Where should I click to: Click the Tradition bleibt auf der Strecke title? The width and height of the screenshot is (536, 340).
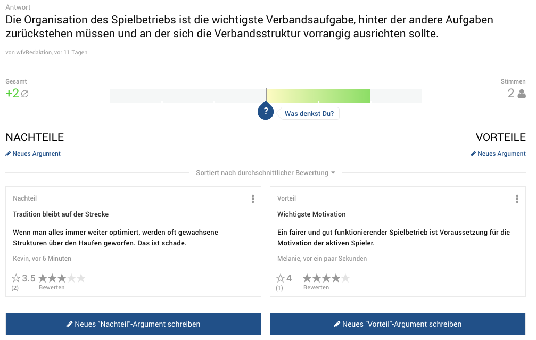pyautogui.click(x=61, y=214)
